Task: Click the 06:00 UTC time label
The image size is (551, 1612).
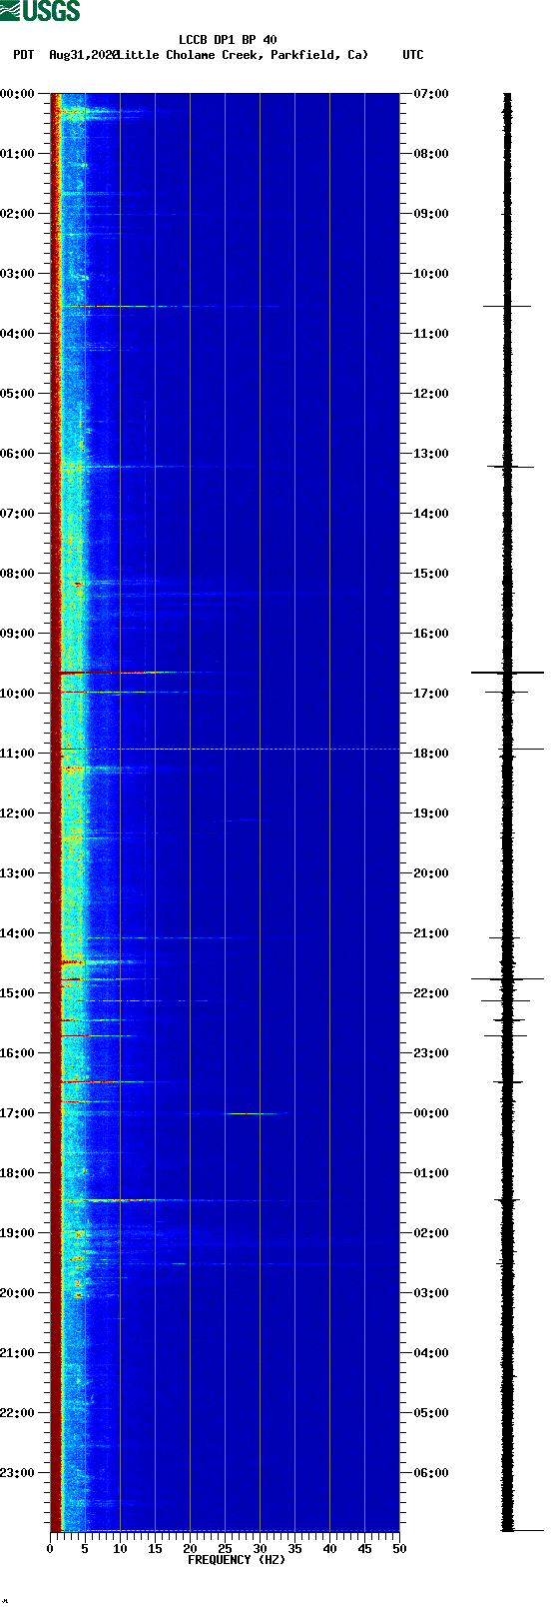Action: pos(431,1473)
